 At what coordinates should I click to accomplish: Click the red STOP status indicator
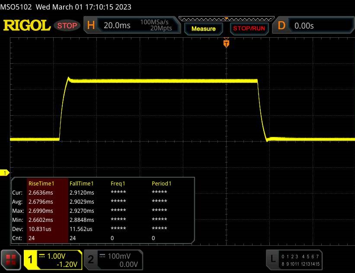point(67,26)
